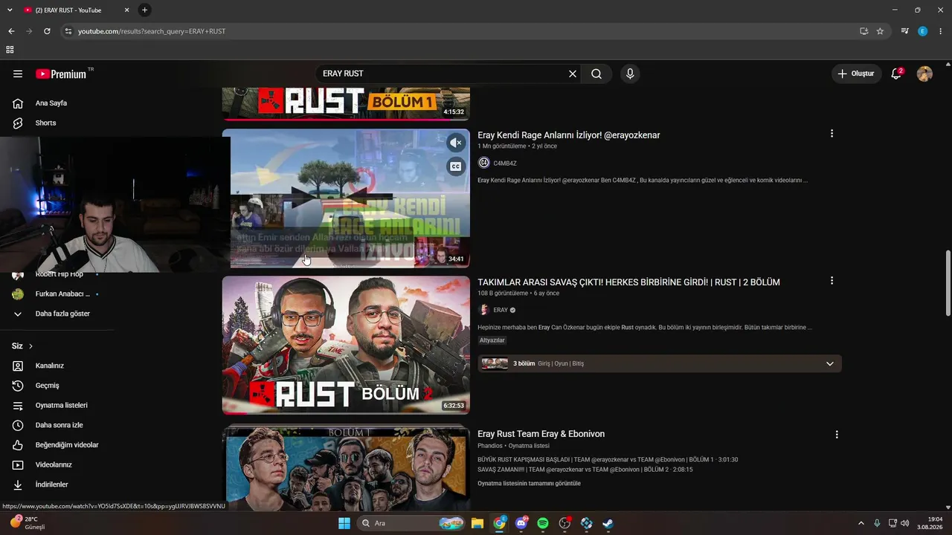
Task: Open more options for the Eray Rust Team playlist
Action: point(837,435)
